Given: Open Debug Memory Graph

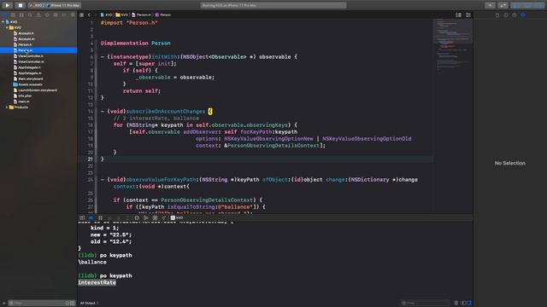Looking at the screenshot, I should [x=146, y=218].
